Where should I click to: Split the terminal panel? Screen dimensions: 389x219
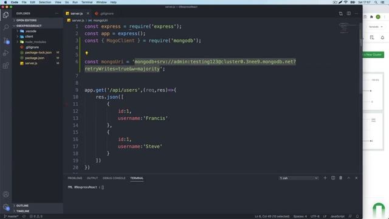[333, 178]
